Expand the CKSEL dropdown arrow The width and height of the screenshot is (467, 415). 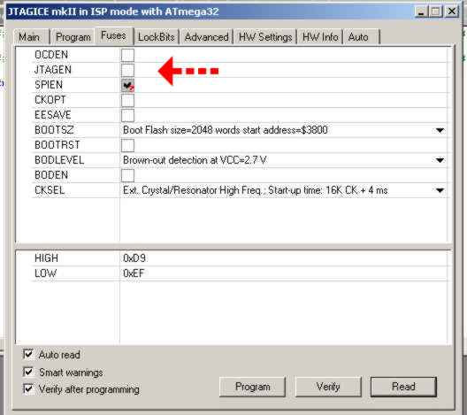(x=440, y=190)
